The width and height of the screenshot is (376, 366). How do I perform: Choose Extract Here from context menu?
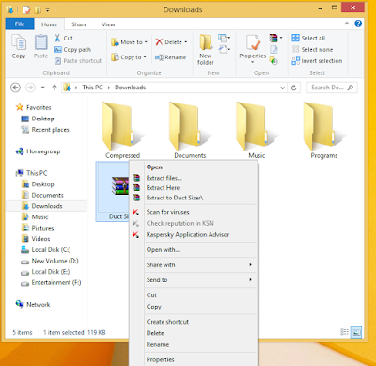pos(163,188)
